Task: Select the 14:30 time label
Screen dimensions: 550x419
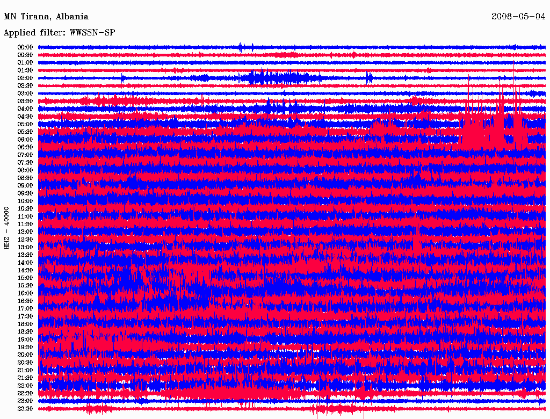Action: pos(25,270)
